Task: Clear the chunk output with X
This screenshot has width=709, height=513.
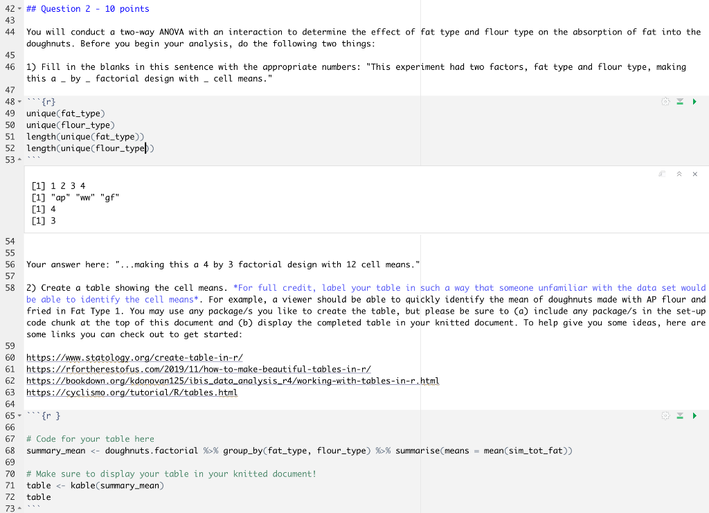Action: click(x=695, y=174)
